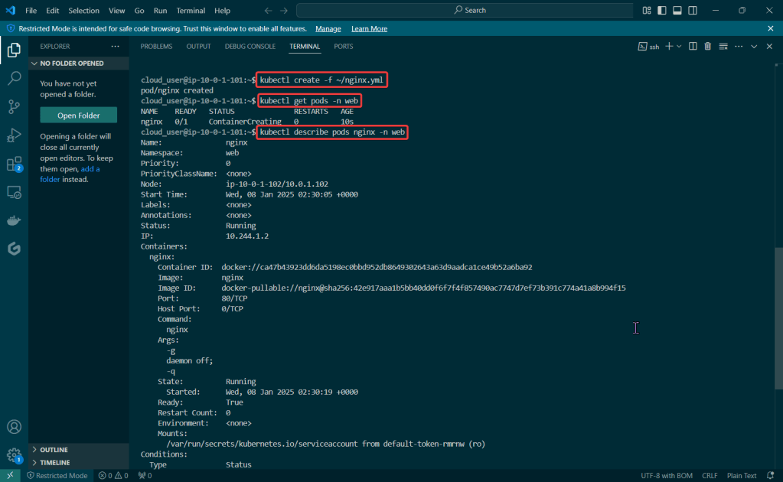Open the new terminal profile dropdown arrow
783x482 pixels.
click(x=679, y=47)
